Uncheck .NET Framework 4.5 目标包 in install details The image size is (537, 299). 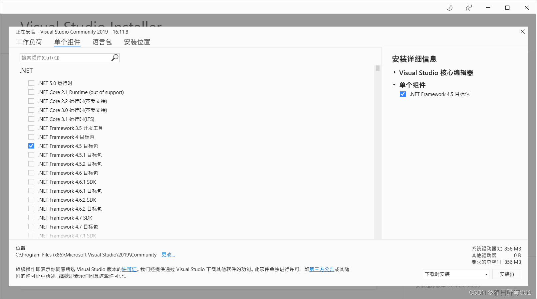403,94
